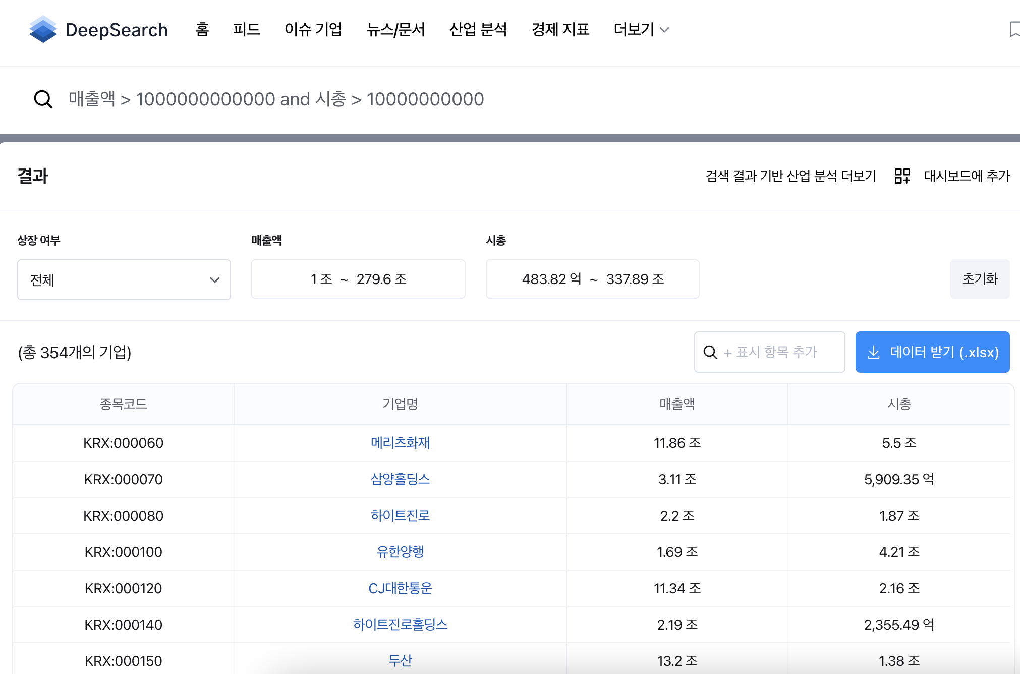Open the 메리츠화재 company link
The image size is (1020, 674).
(x=400, y=443)
